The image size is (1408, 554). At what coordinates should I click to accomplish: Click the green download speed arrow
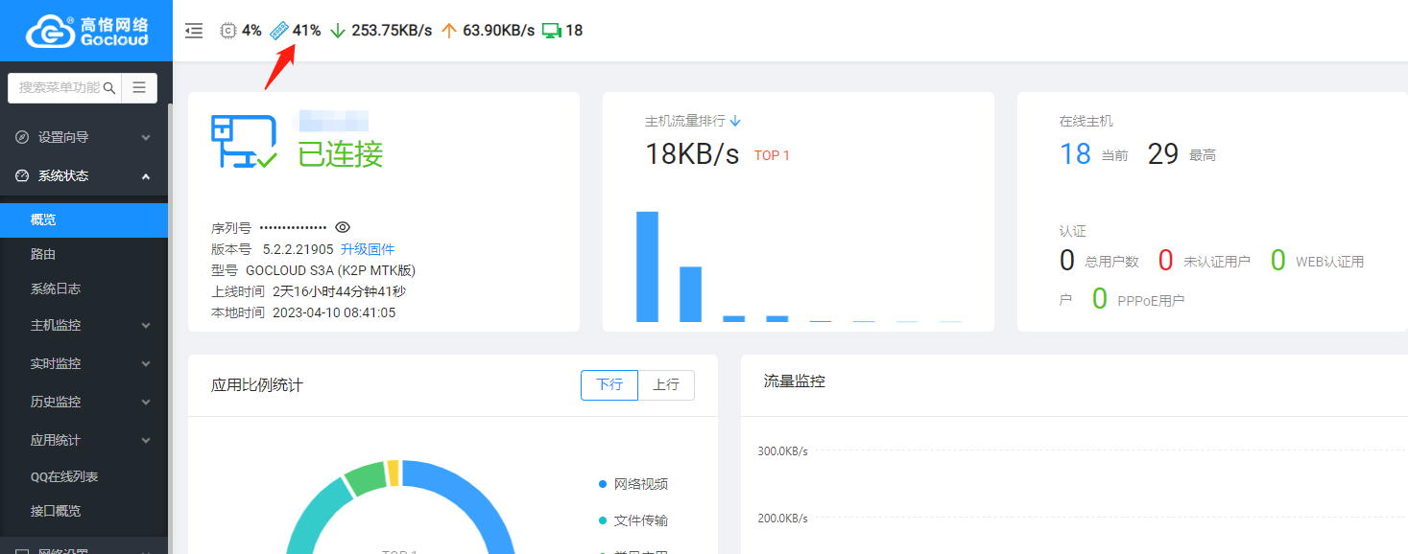(337, 31)
